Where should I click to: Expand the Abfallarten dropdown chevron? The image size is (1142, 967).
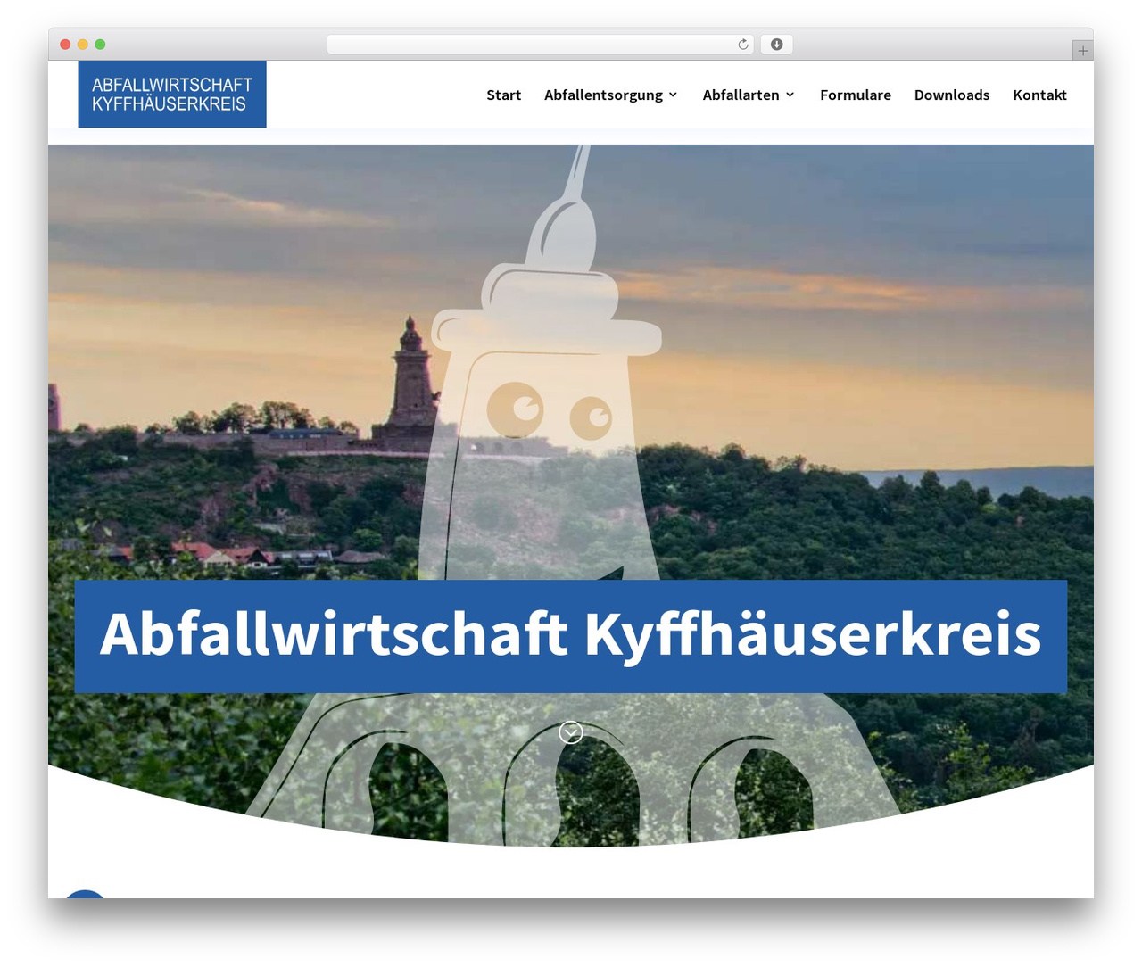coord(790,95)
